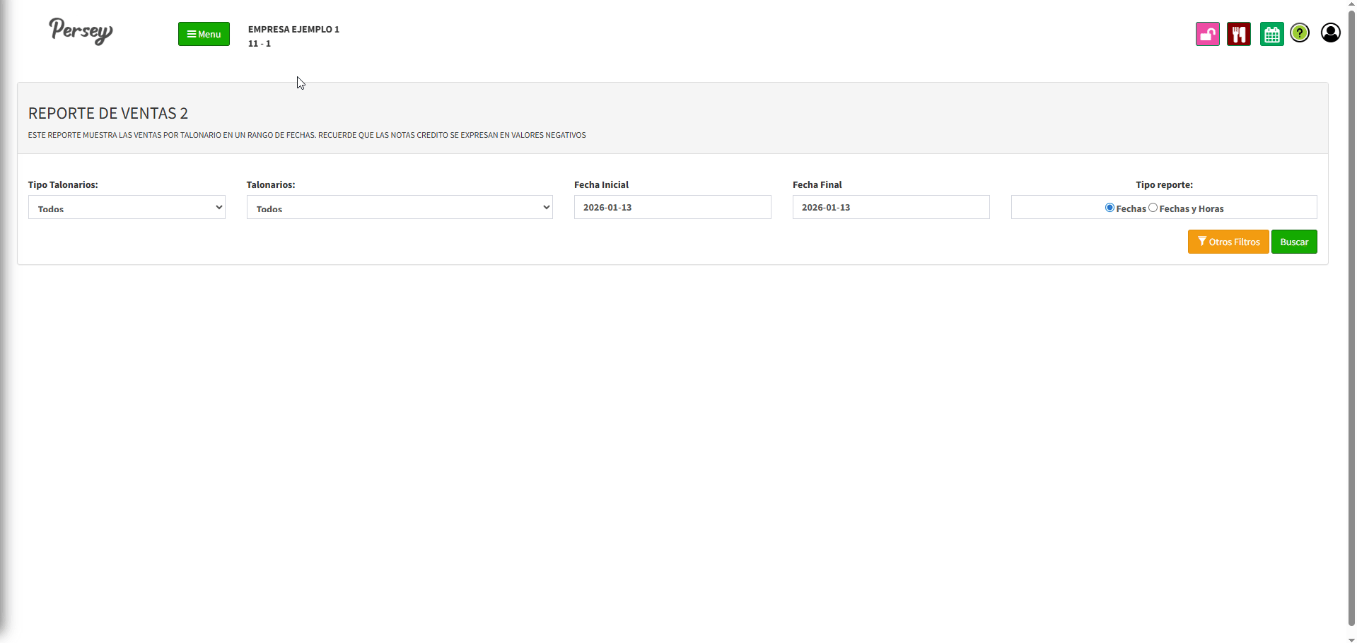
Task: Click the EMPRESA EJEMPLO 1 company name
Action: (293, 30)
